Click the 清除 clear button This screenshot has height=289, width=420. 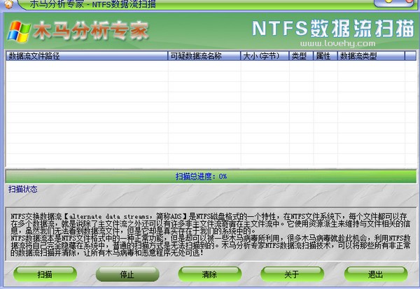pyautogui.click(x=210, y=274)
